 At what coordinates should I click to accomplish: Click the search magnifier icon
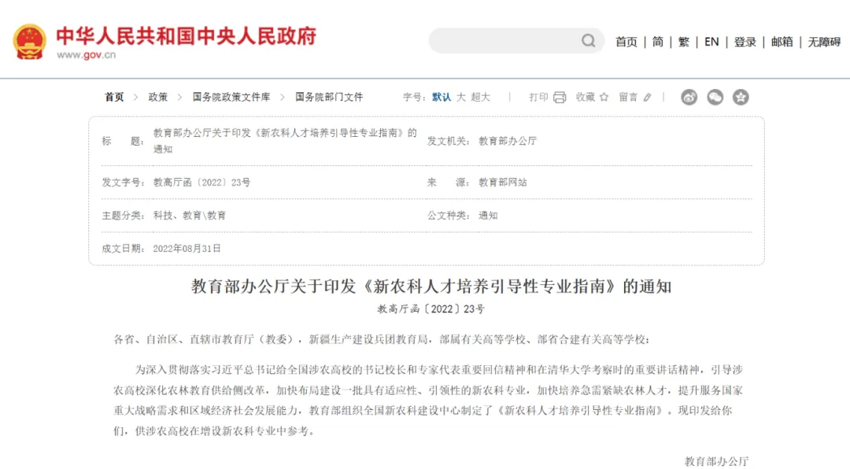tap(588, 41)
